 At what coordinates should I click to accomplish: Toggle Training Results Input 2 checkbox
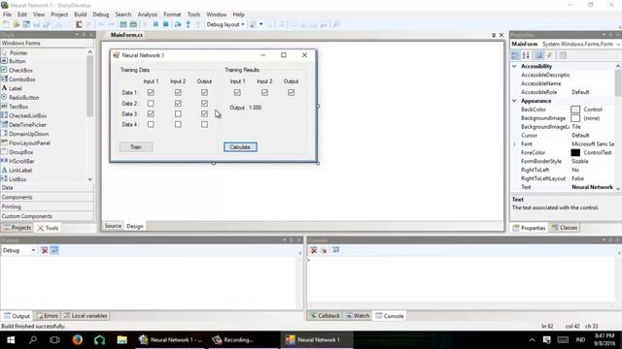pyautogui.click(x=264, y=93)
